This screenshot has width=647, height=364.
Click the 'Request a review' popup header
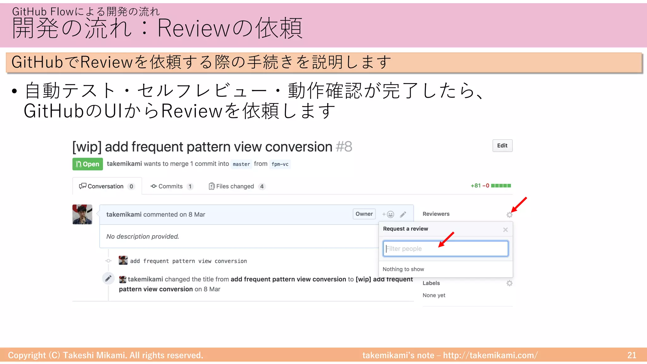tap(406, 229)
